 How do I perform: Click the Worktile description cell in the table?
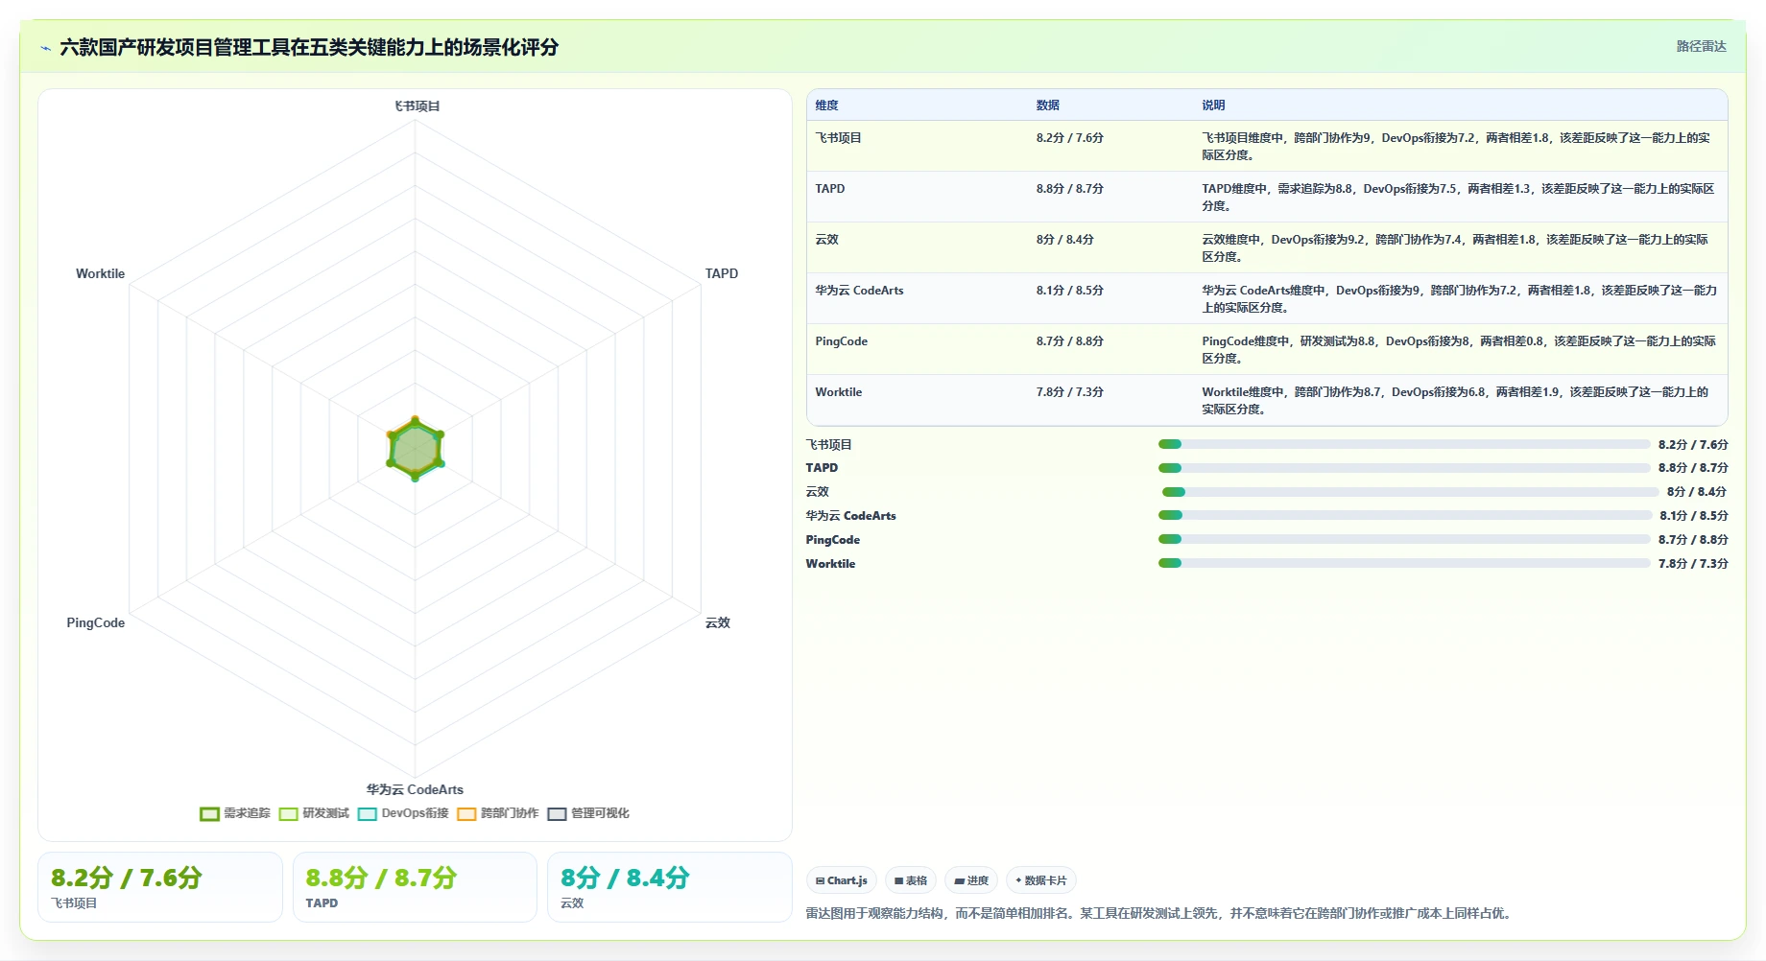pyautogui.click(x=1460, y=400)
